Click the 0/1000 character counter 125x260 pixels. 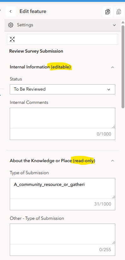tap(104, 134)
